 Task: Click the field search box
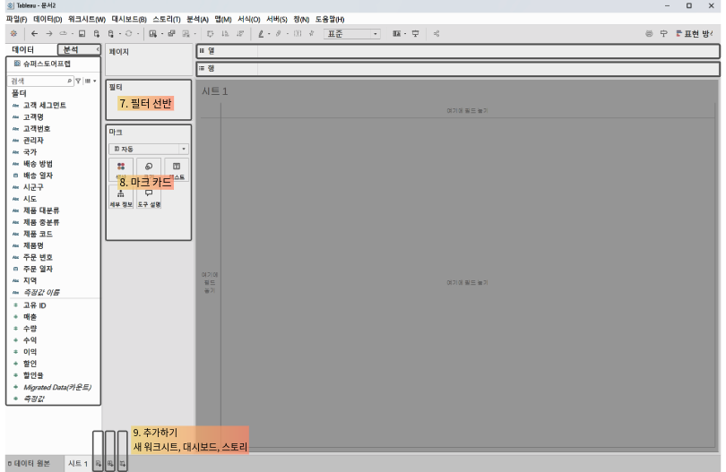pos(38,81)
